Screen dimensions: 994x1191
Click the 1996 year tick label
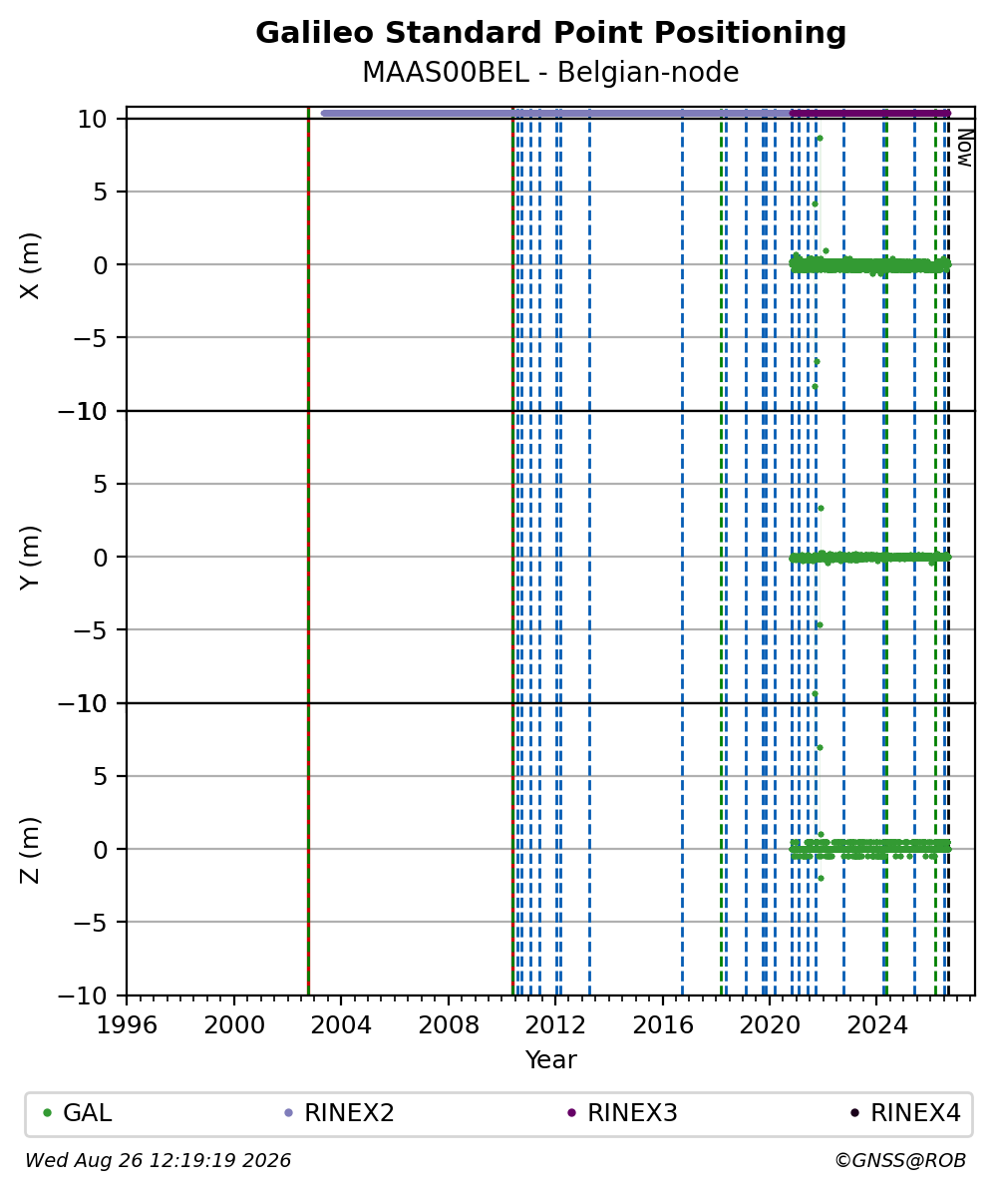coord(127,1025)
